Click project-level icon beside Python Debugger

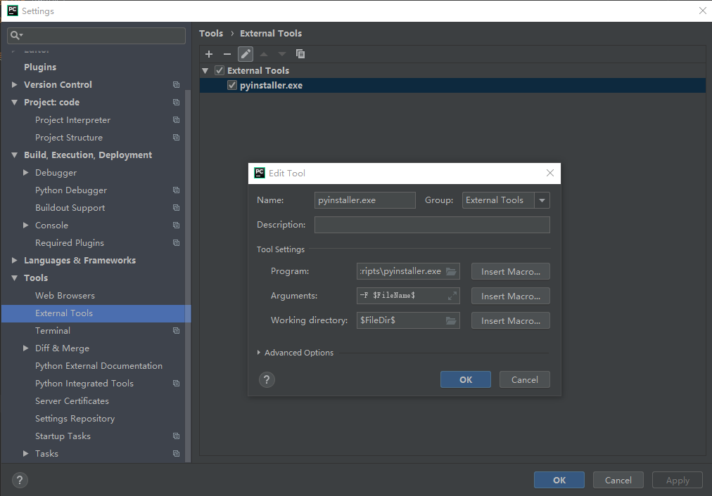[x=176, y=190]
